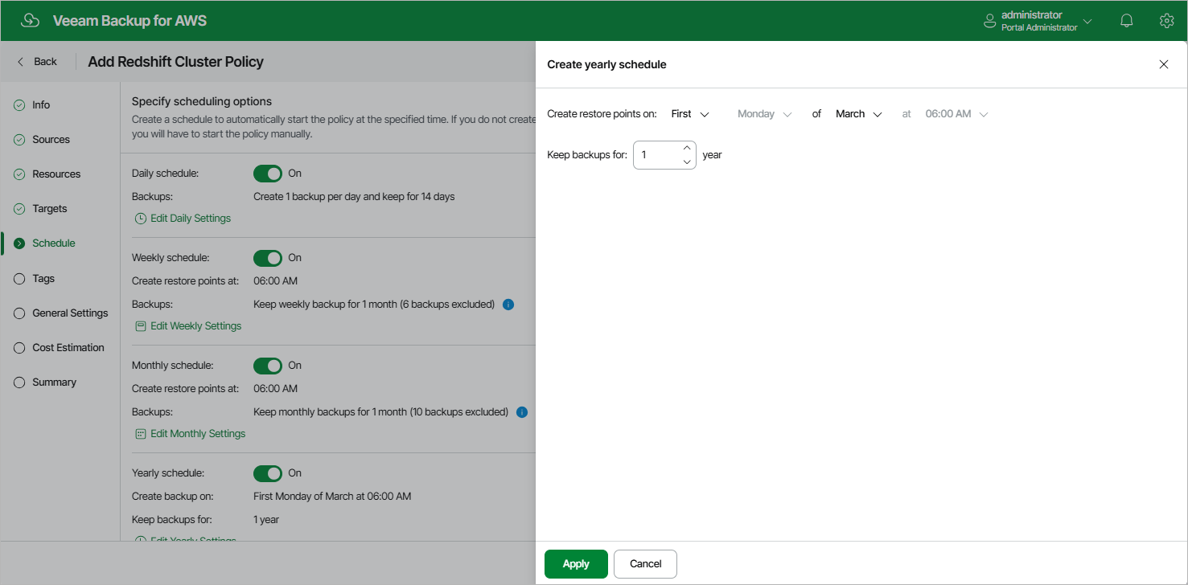Click the 'Create yearly schedule' heading

point(606,64)
